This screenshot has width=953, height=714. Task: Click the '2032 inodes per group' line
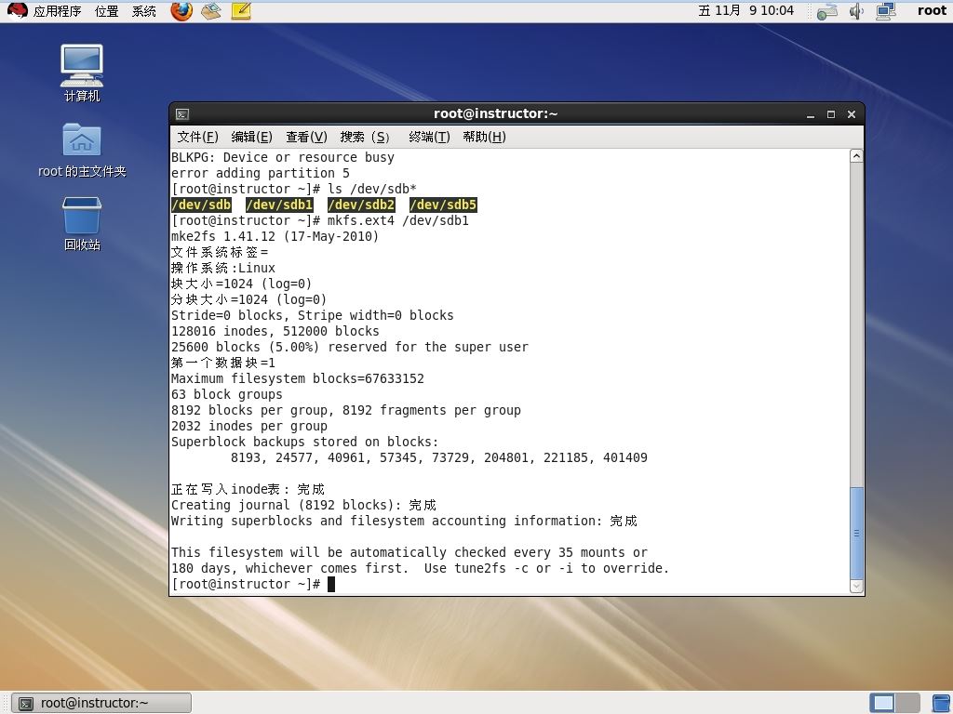tap(249, 426)
